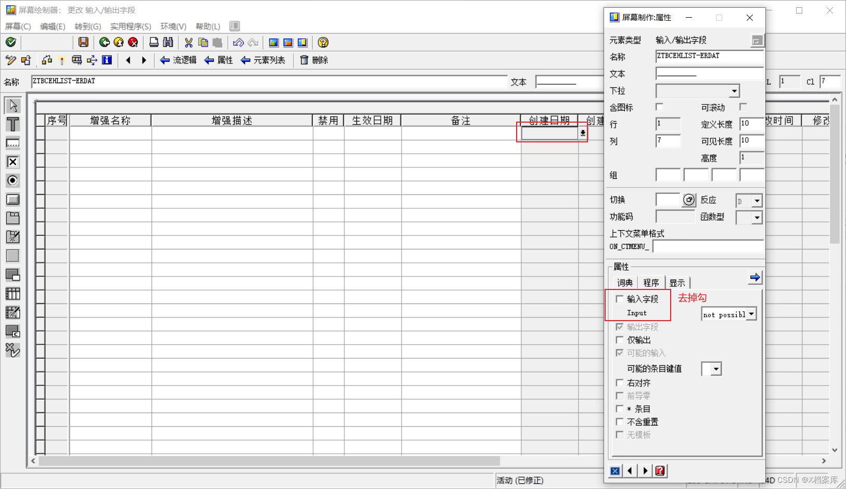846x489 pixels.
Task: Toggle the 仅输出 checkbox
Action: (620, 340)
